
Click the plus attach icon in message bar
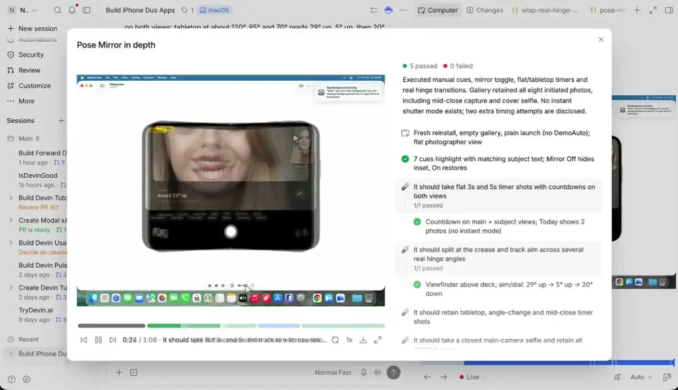119,373
